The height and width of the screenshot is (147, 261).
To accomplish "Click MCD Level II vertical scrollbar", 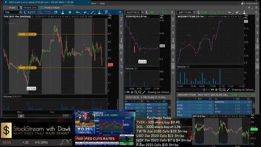I will [x=254, y=107].
